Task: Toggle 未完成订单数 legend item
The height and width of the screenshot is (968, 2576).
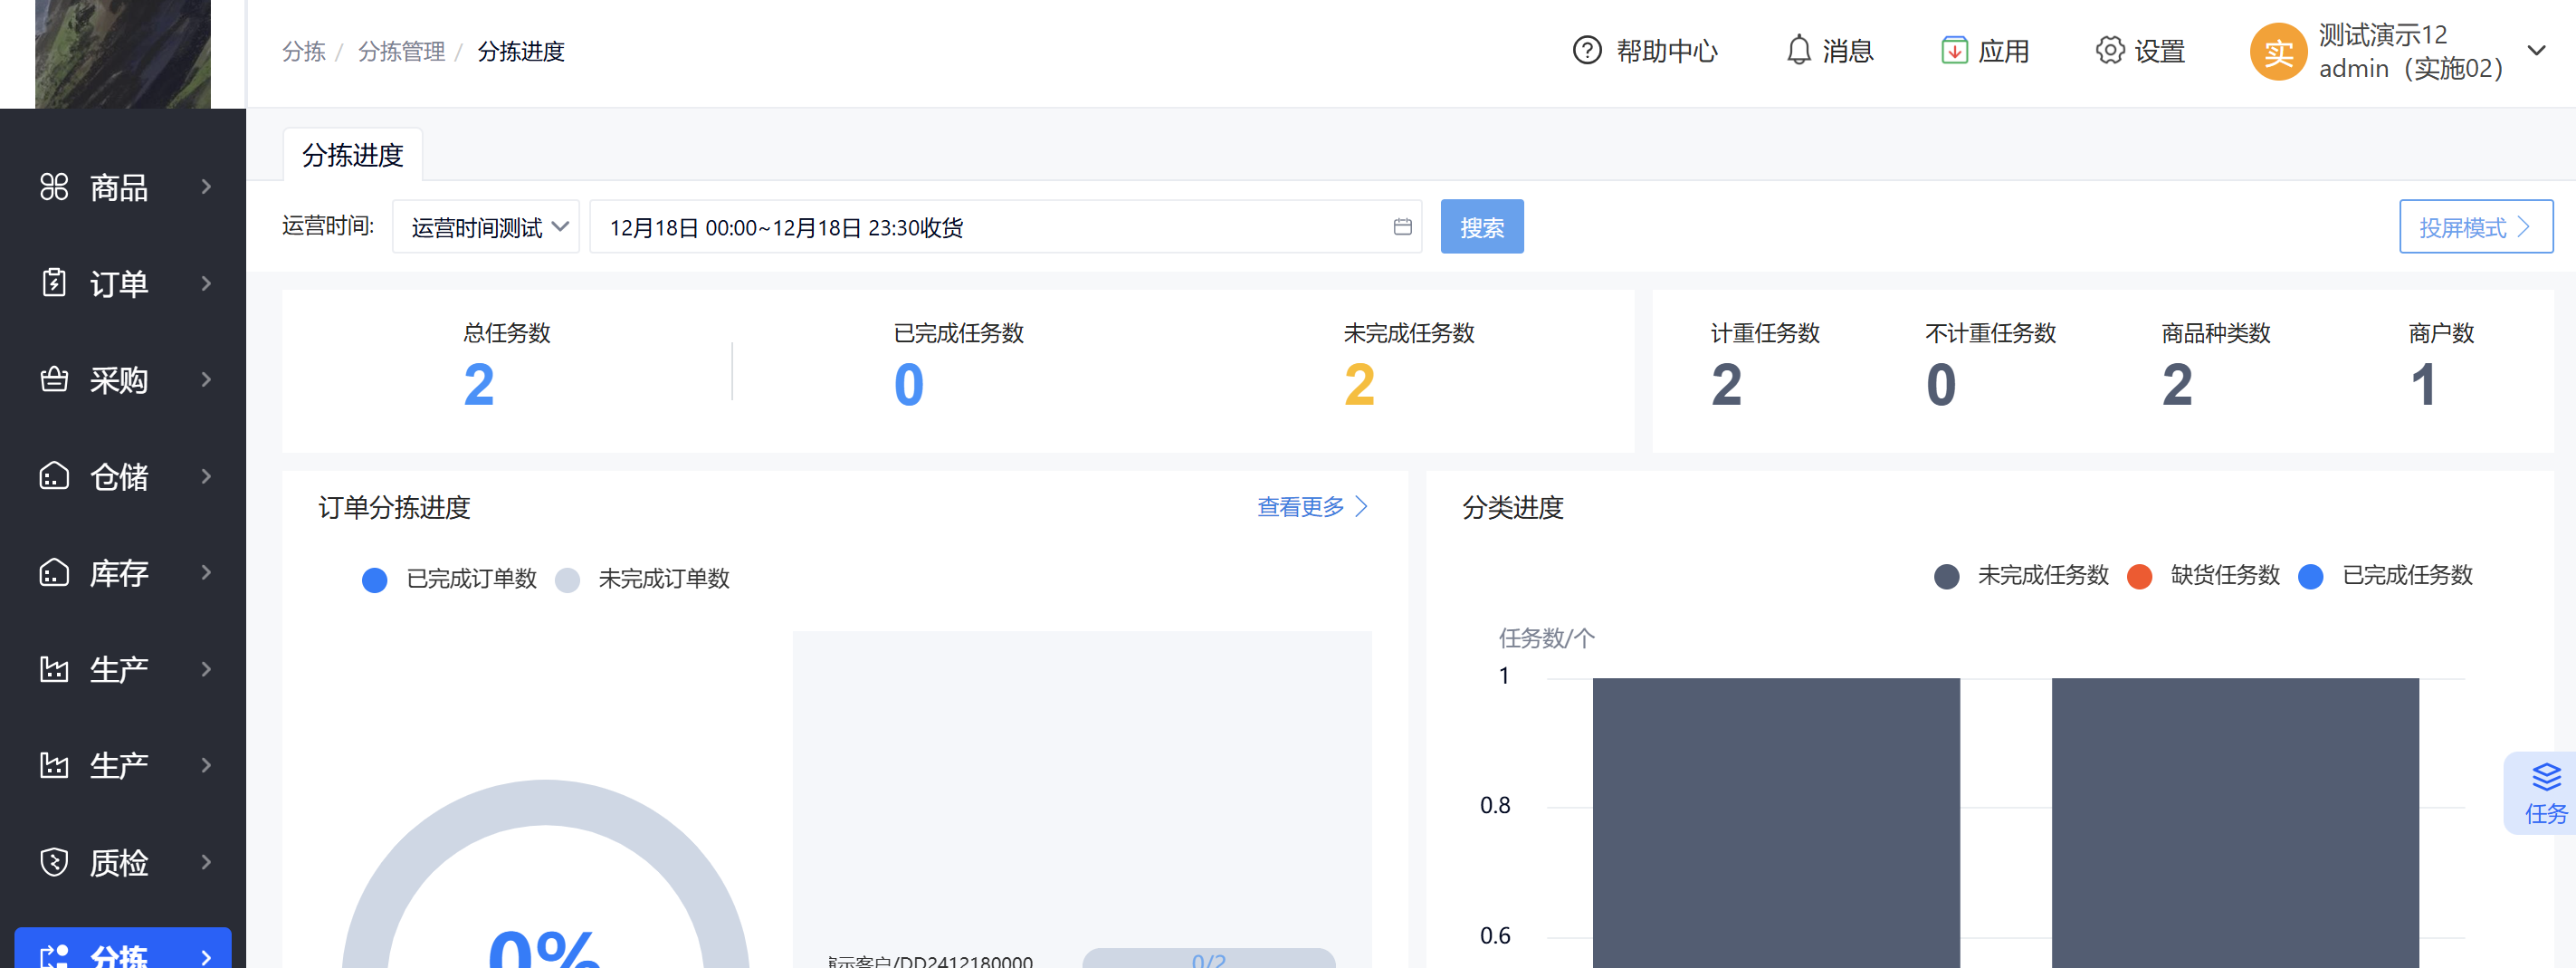Action: (x=642, y=579)
